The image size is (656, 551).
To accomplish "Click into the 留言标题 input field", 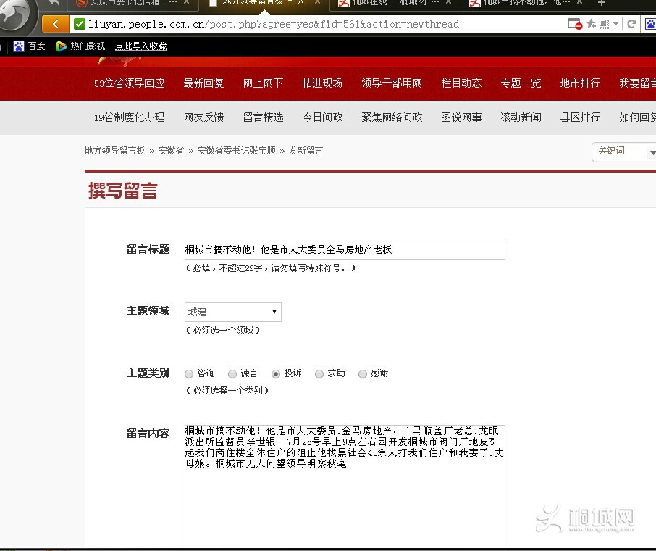I will click(345, 250).
